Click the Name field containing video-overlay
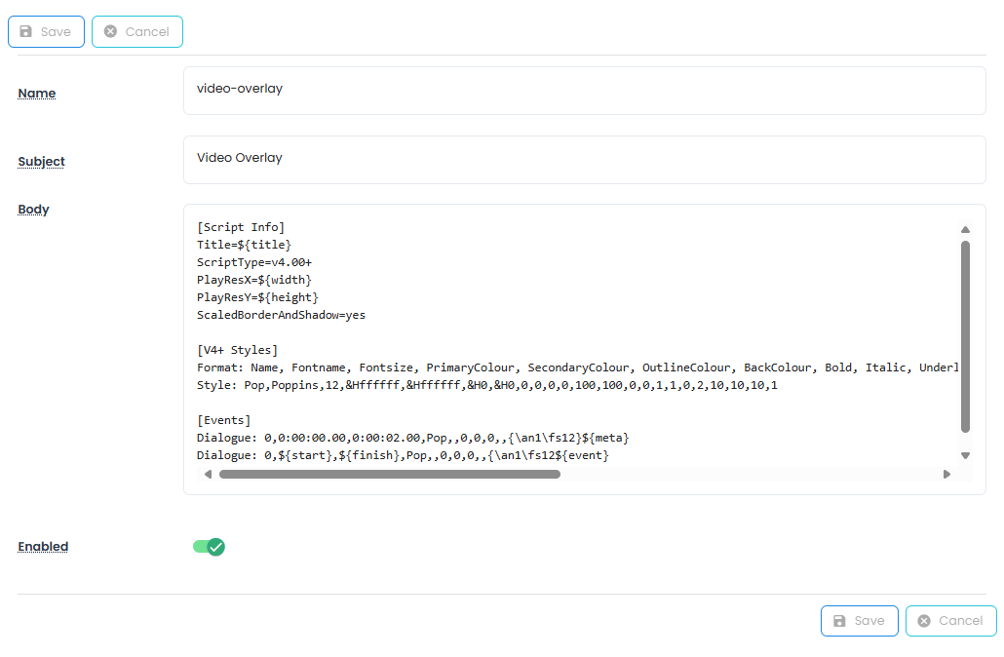Viewport: 1004px width, 657px height. pos(584,90)
